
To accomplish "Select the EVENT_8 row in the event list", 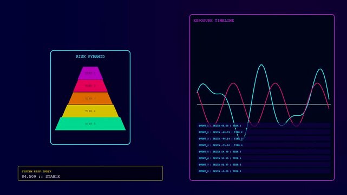I will point(264,171).
